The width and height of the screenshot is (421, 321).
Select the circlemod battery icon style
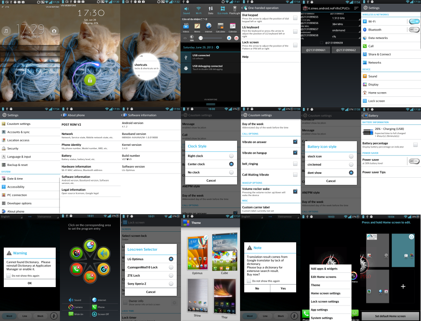pos(351,164)
